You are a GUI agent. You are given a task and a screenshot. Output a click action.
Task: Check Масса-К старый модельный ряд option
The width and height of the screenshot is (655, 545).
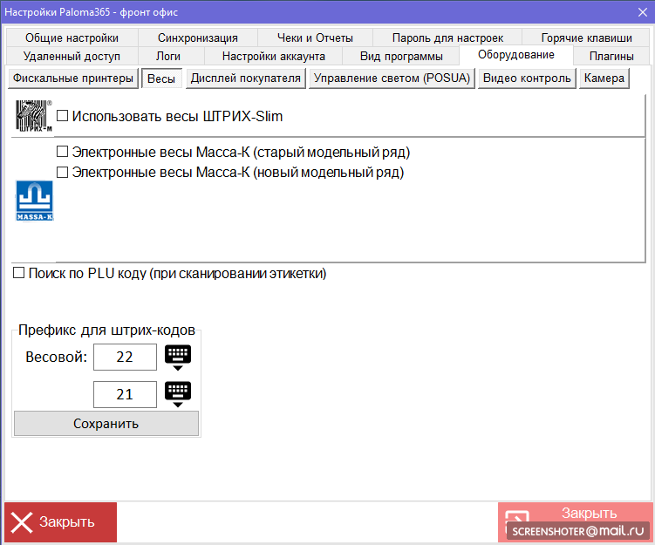[x=63, y=153]
